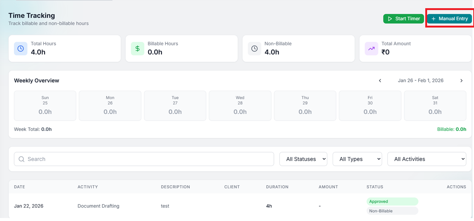Select the Sun 25 day card
Viewport: 474px width, 221px height.
[x=45, y=106]
